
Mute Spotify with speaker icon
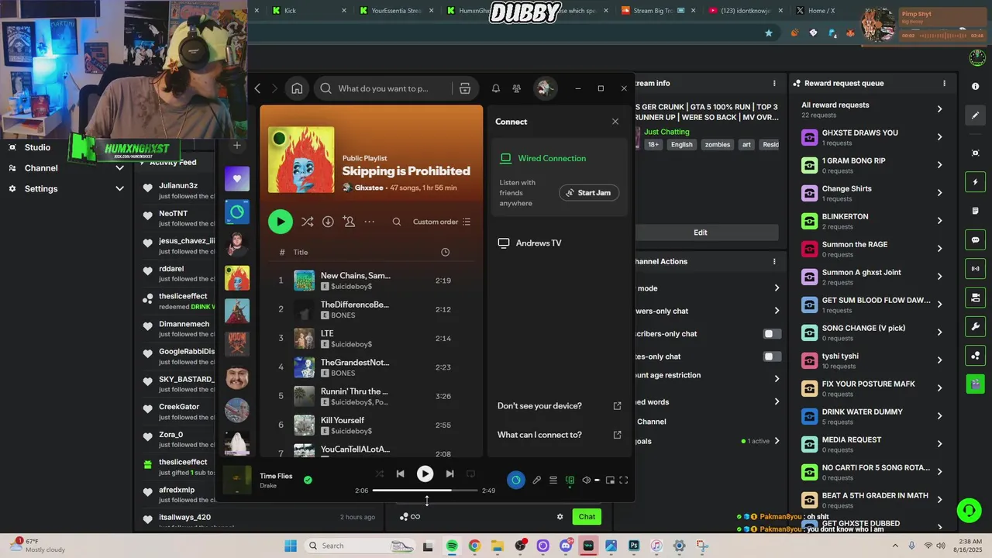(x=586, y=480)
